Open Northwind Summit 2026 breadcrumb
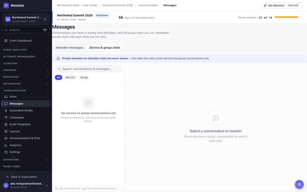The image size is (307, 192). click(x=118, y=5)
